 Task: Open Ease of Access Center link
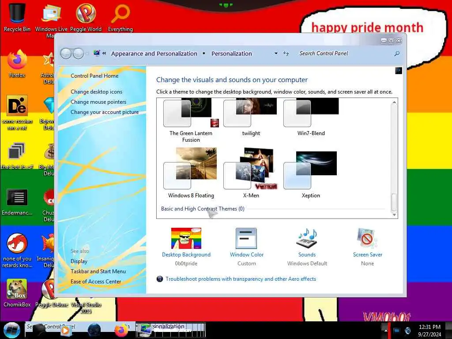96,282
